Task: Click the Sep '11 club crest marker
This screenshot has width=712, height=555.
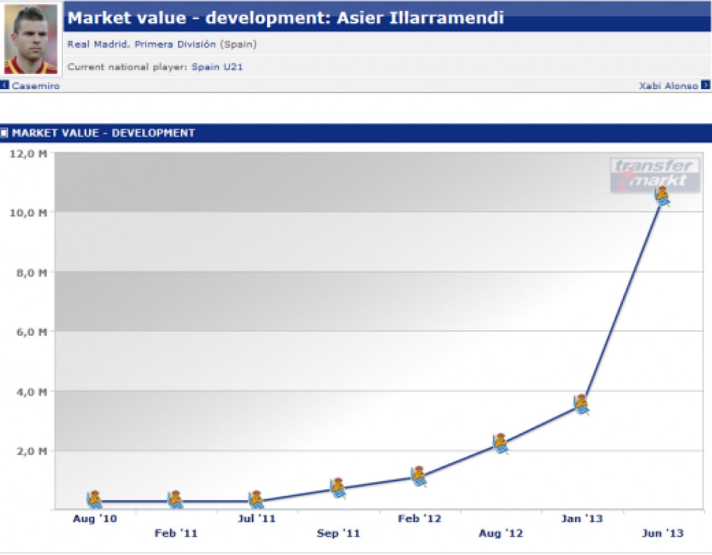Action: coord(338,488)
